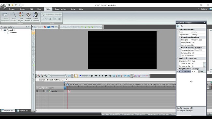Viewport: 212px width, 119px height.
Task: Collapse the Project 1 tree node
Action: pyautogui.click(x=2, y=30)
